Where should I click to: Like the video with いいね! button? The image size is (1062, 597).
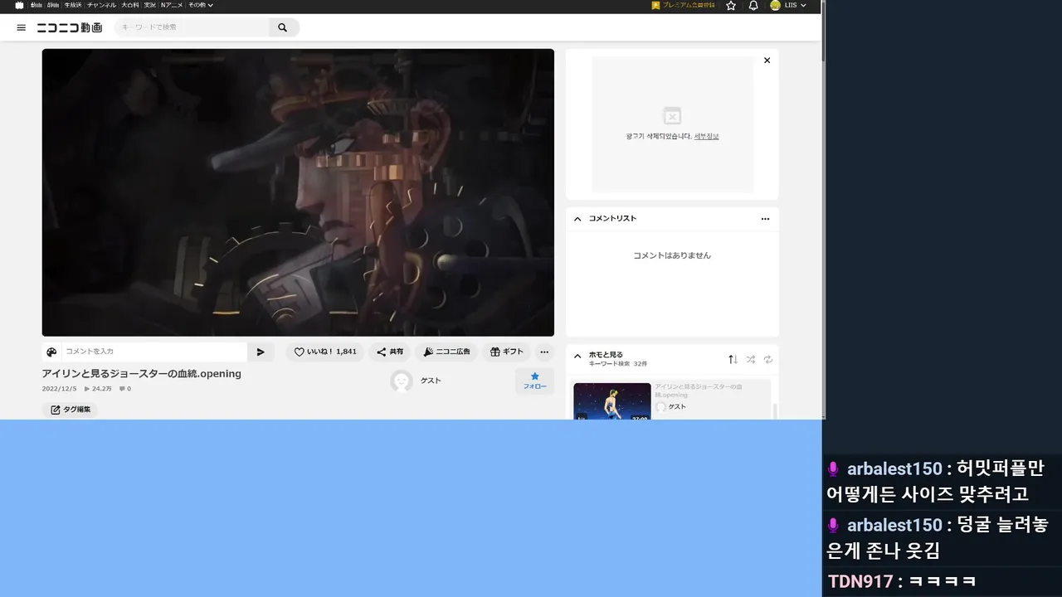point(325,352)
